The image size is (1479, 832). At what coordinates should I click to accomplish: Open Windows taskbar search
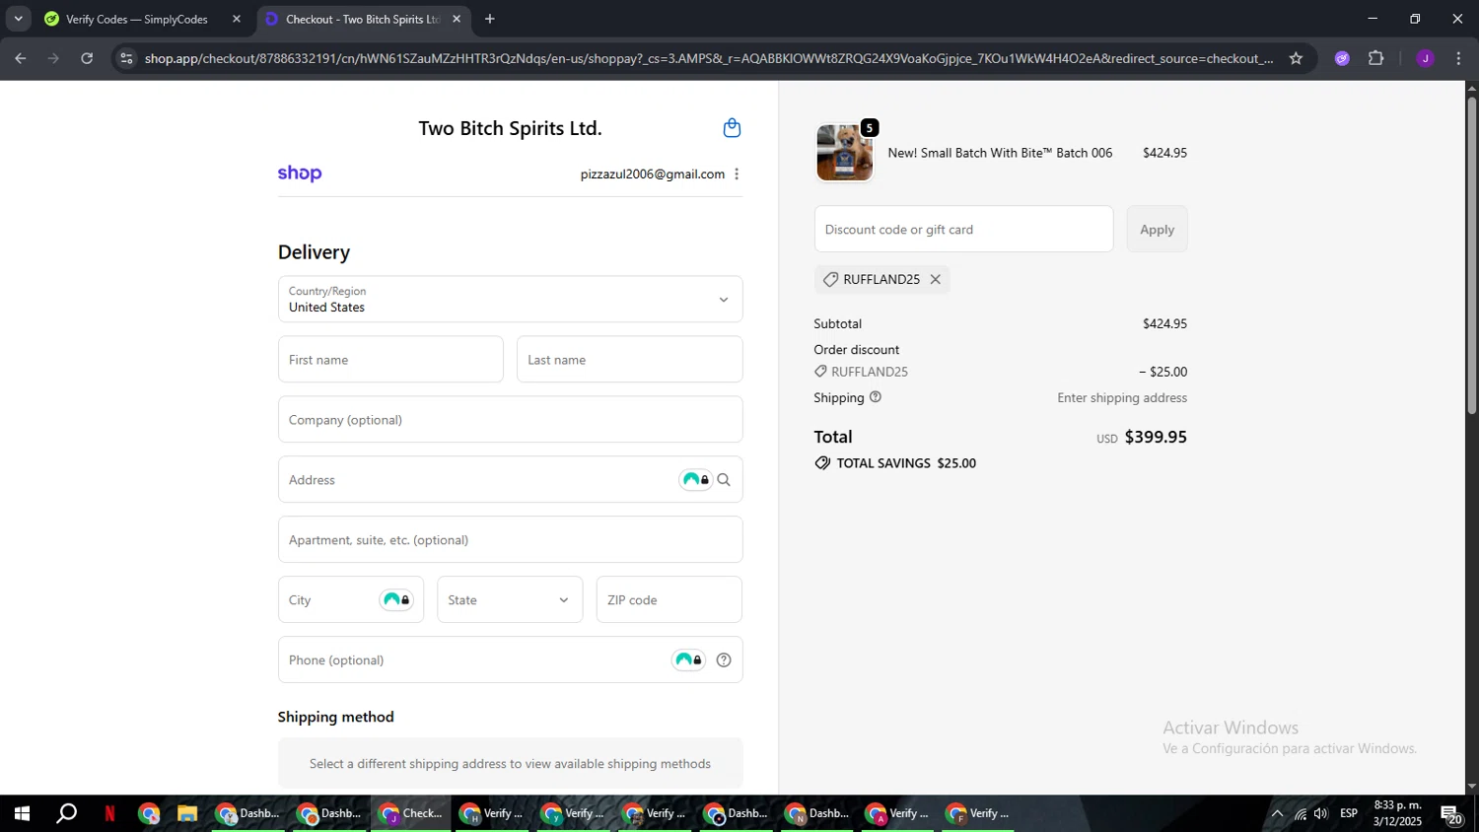click(66, 814)
